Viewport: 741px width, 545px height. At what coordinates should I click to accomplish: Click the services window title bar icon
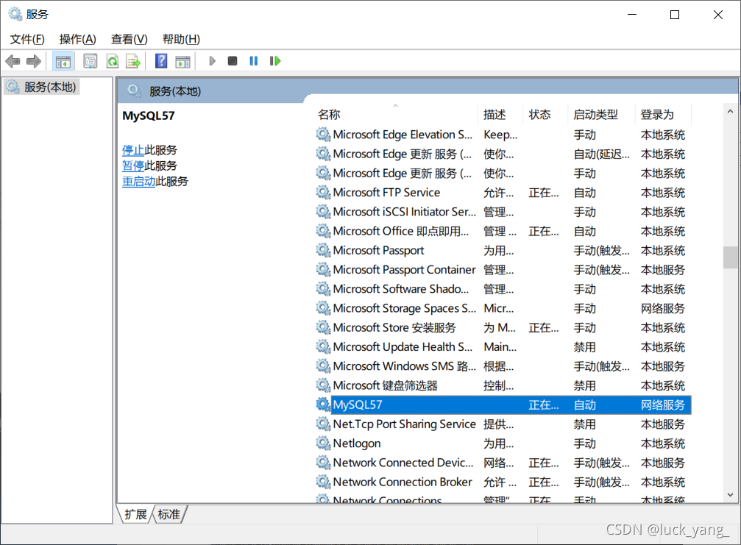pos(15,14)
